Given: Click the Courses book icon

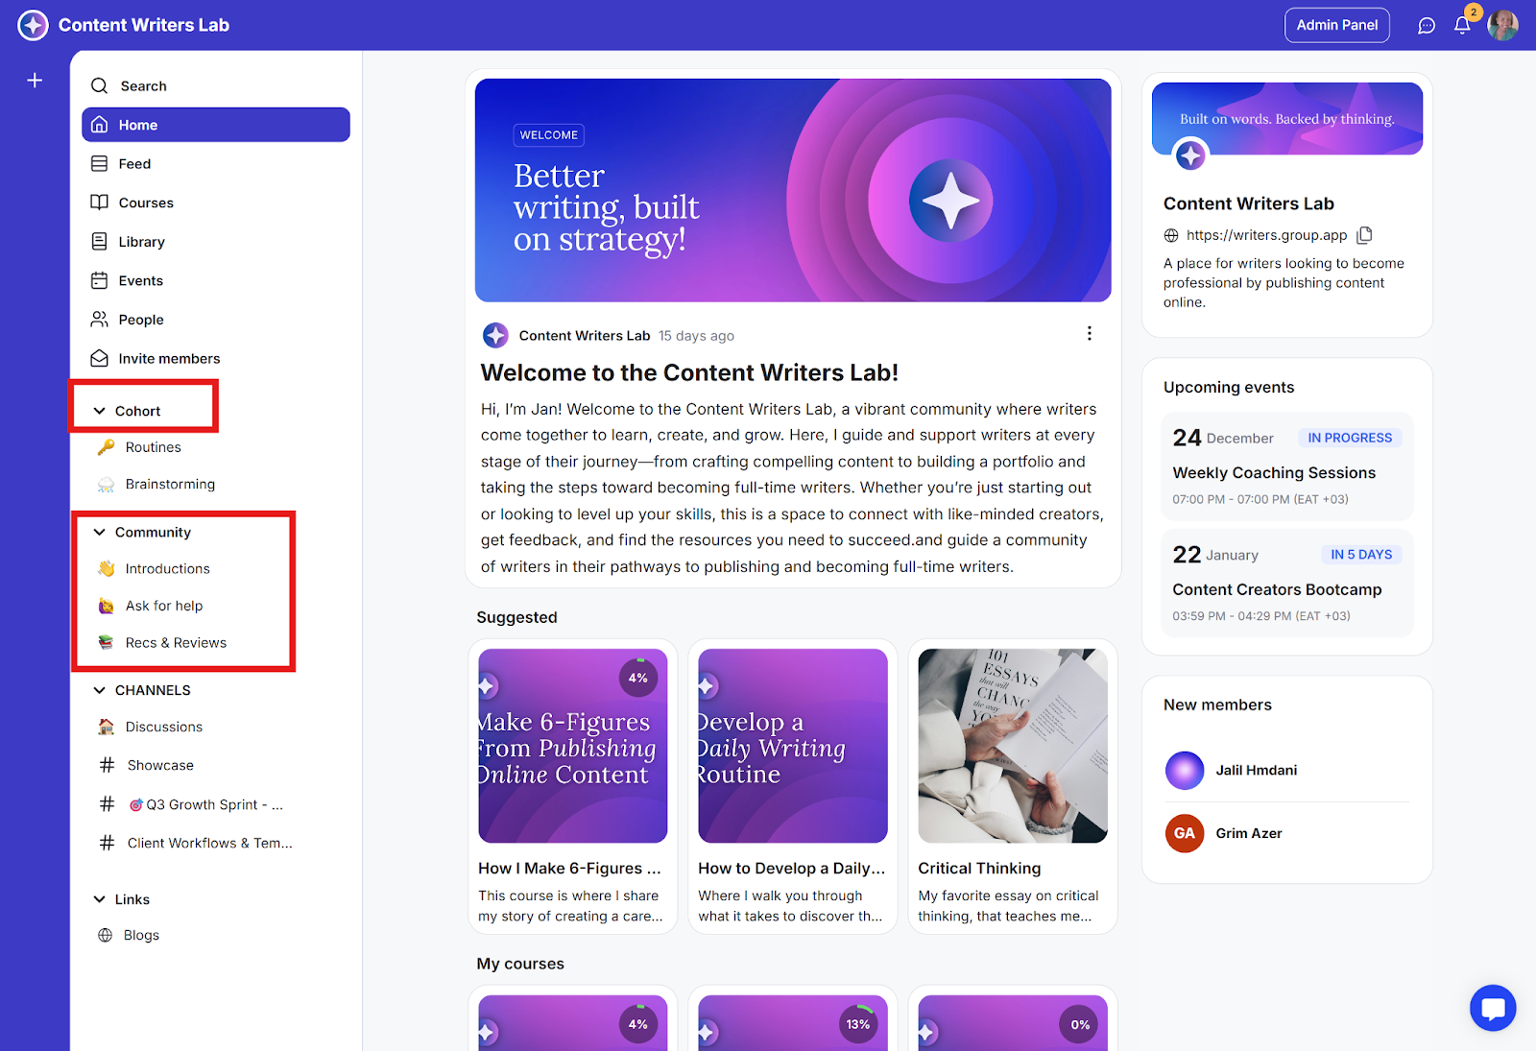Looking at the screenshot, I should click(99, 203).
